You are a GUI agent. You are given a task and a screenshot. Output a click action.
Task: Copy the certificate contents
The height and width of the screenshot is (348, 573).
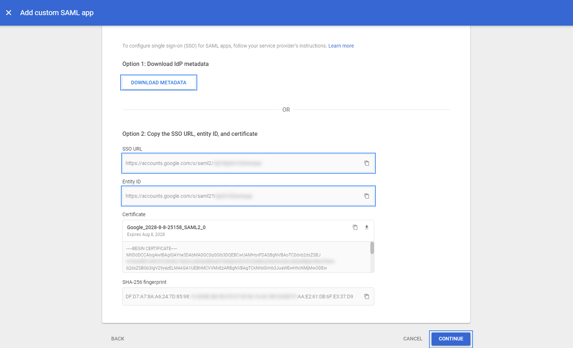355,227
